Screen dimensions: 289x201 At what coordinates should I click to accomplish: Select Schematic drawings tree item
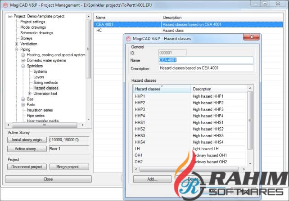point(36,33)
